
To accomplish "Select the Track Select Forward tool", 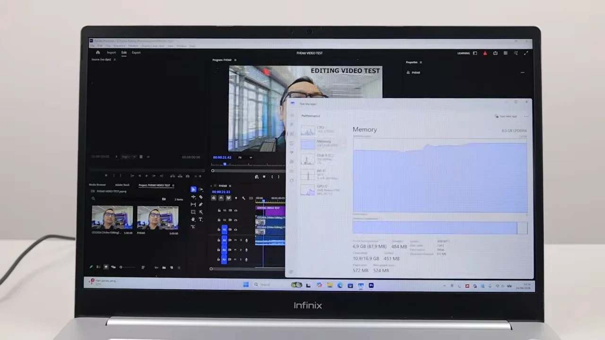I will pos(201,189).
